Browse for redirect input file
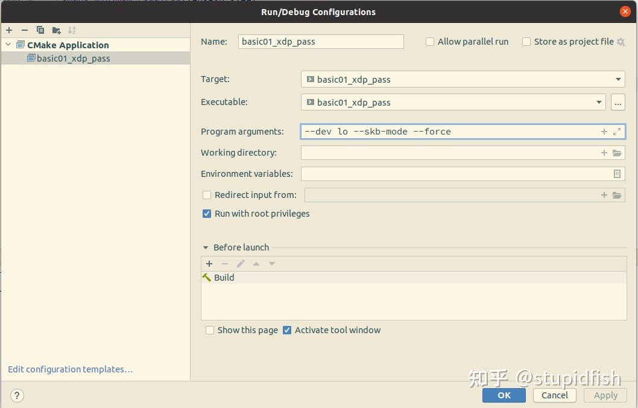The width and height of the screenshot is (638, 408). point(617,195)
